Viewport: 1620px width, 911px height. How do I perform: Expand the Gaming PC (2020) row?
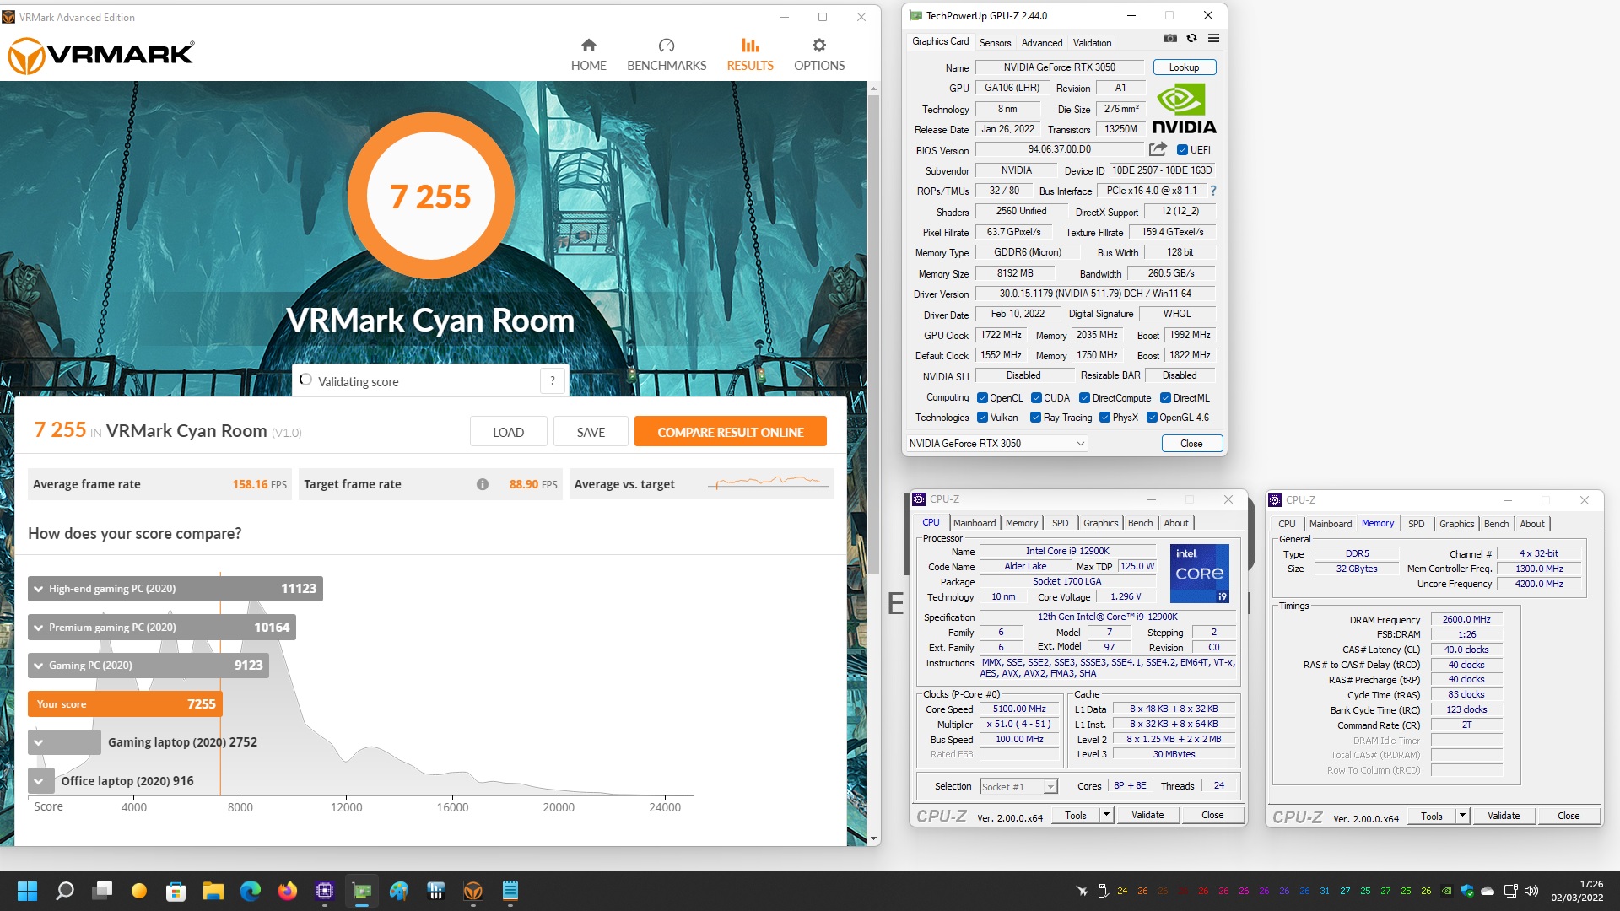[x=38, y=666]
